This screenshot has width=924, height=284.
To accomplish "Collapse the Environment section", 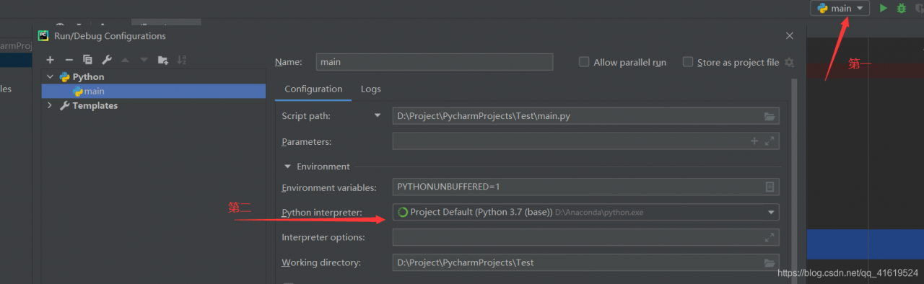I will click(287, 167).
